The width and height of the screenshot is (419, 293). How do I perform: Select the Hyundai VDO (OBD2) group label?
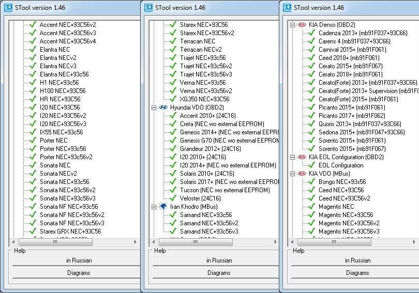[197, 107]
